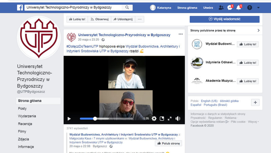Switch language to Español
Screen dimensions: 271x153
click(x=196, y=105)
